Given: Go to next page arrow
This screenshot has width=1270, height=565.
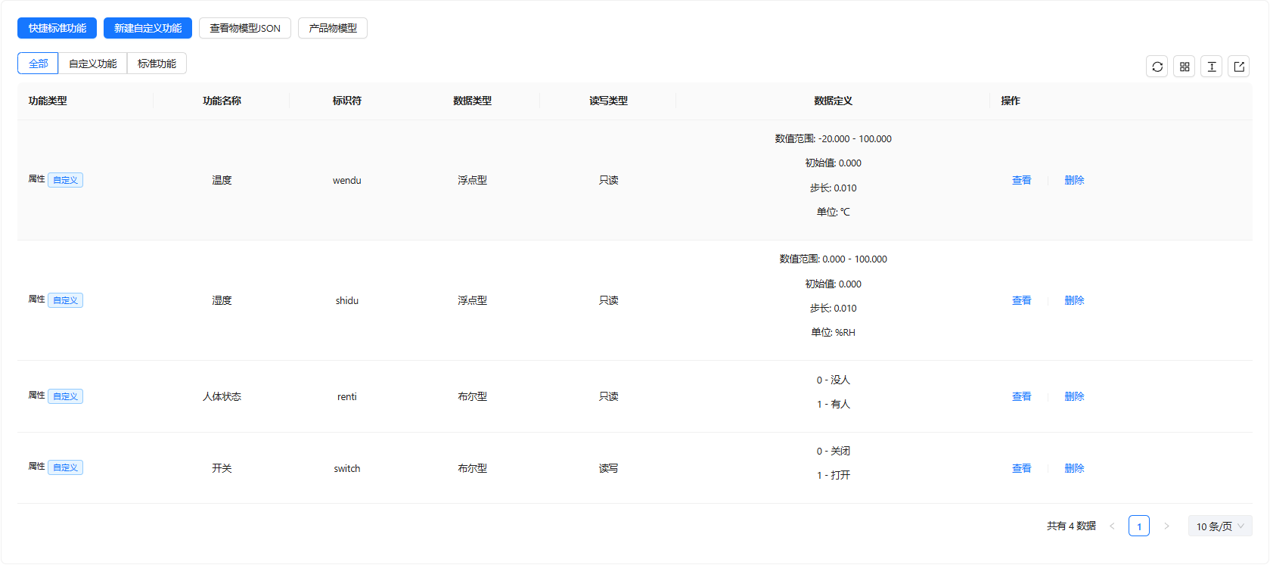Looking at the screenshot, I should click(x=1166, y=526).
